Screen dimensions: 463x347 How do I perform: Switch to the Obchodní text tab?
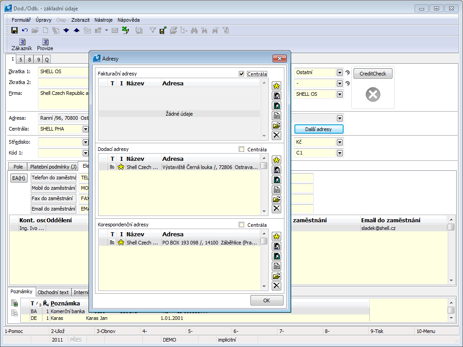click(53, 292)
